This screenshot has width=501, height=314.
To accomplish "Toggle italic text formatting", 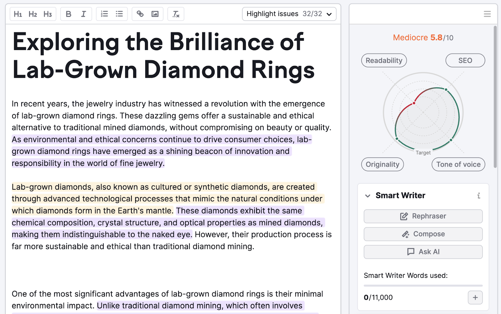I will (83, 14).
